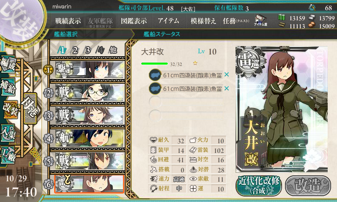Open 任務(クエスト) quest menu
Viewport: 337px width, 202px height.
(x=236, y=21)
